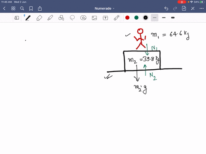Go back with the left chevron

pyautogui.click(x=4, y=9)
